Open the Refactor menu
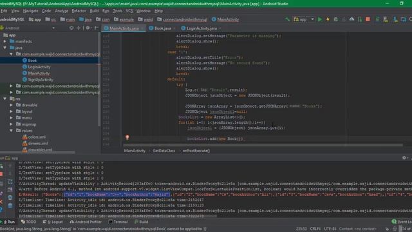412x232 pixels. pyautogui.click(x=79, y=11)
